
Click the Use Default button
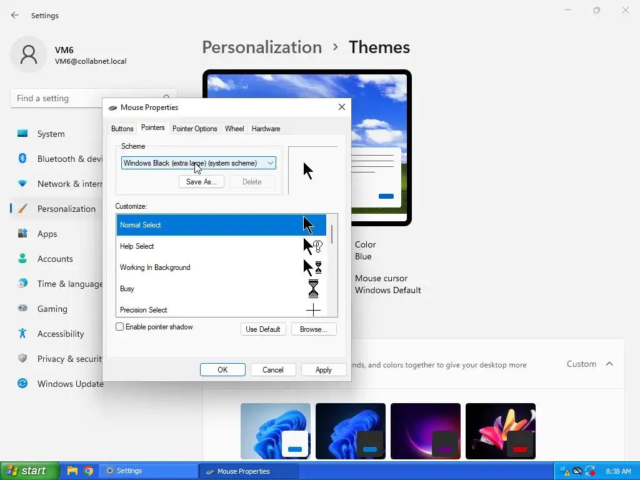coord(263,329)
